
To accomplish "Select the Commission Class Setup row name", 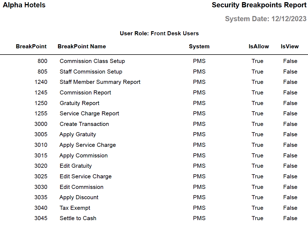I will (x=92, y=61).
